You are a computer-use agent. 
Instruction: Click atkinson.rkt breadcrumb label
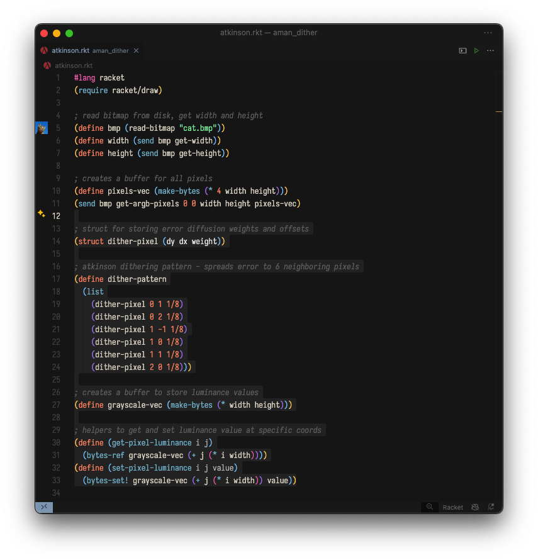pos(74,65)
